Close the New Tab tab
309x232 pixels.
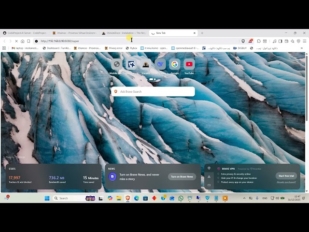(x=195, y=33)
